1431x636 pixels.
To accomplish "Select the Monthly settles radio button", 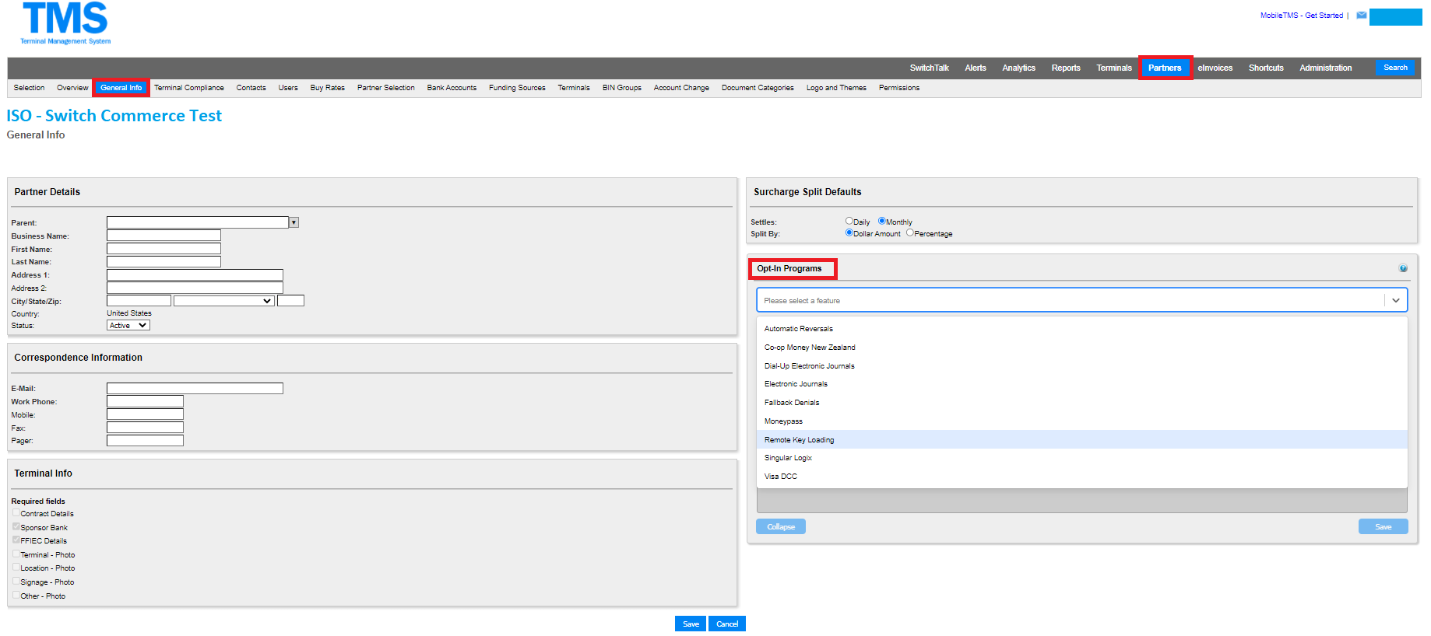I will [x=882, y=221].
